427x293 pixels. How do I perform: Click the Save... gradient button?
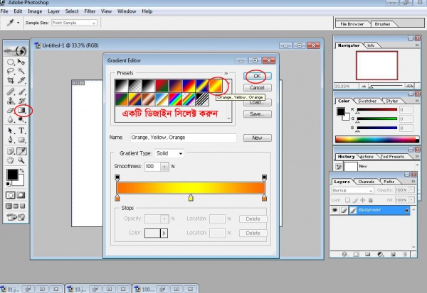point(258,114)
